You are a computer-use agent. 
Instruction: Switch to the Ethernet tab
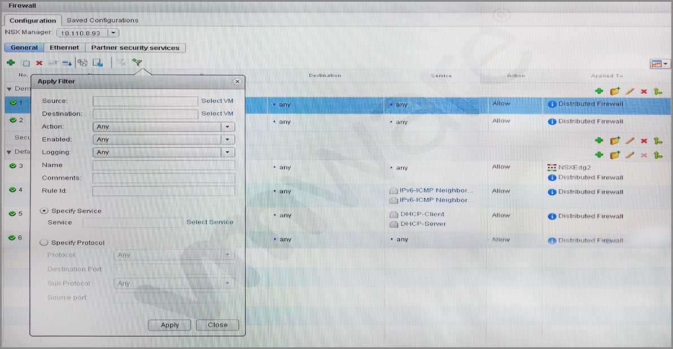[x=64, y=48]
